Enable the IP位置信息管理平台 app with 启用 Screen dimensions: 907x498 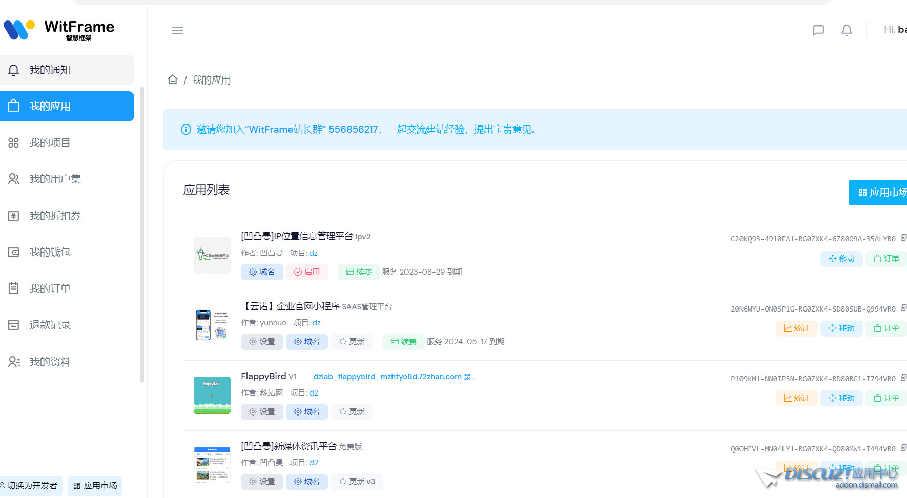[306, 272]
